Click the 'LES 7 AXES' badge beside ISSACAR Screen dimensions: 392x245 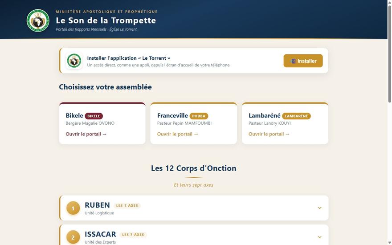[x=133, y=234]
